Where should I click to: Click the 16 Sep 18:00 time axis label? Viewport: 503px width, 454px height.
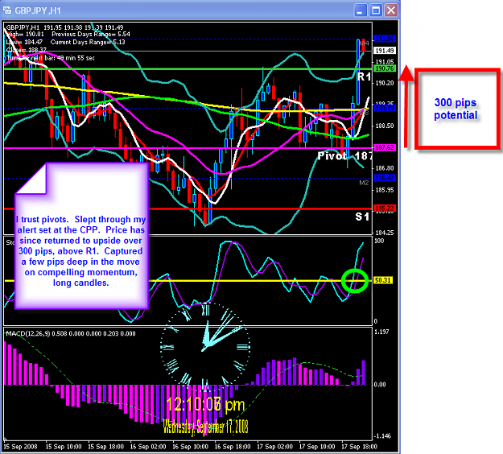233,446
